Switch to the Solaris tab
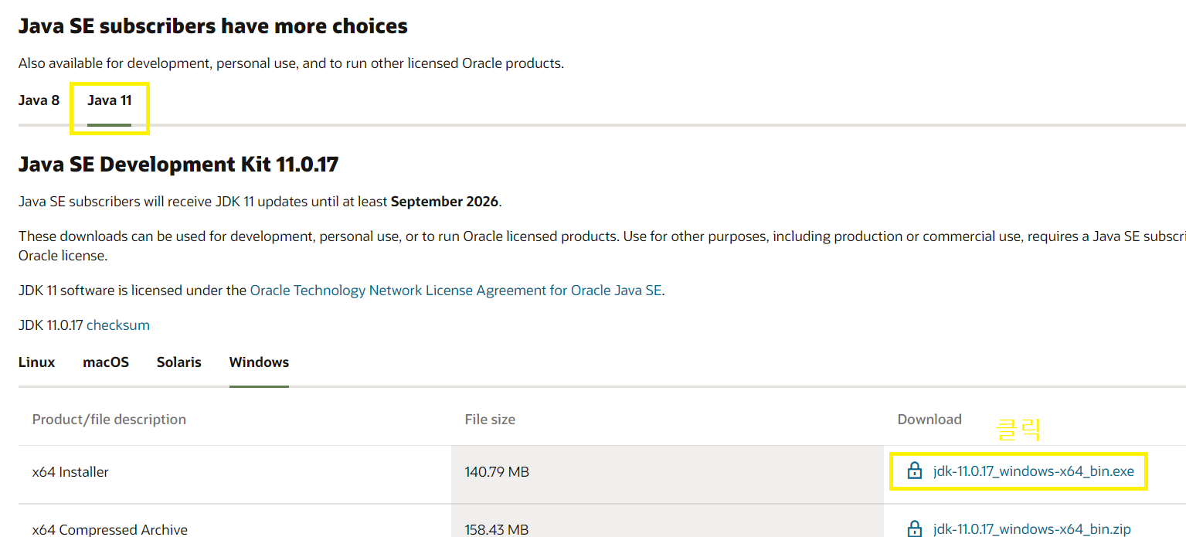 178,362
